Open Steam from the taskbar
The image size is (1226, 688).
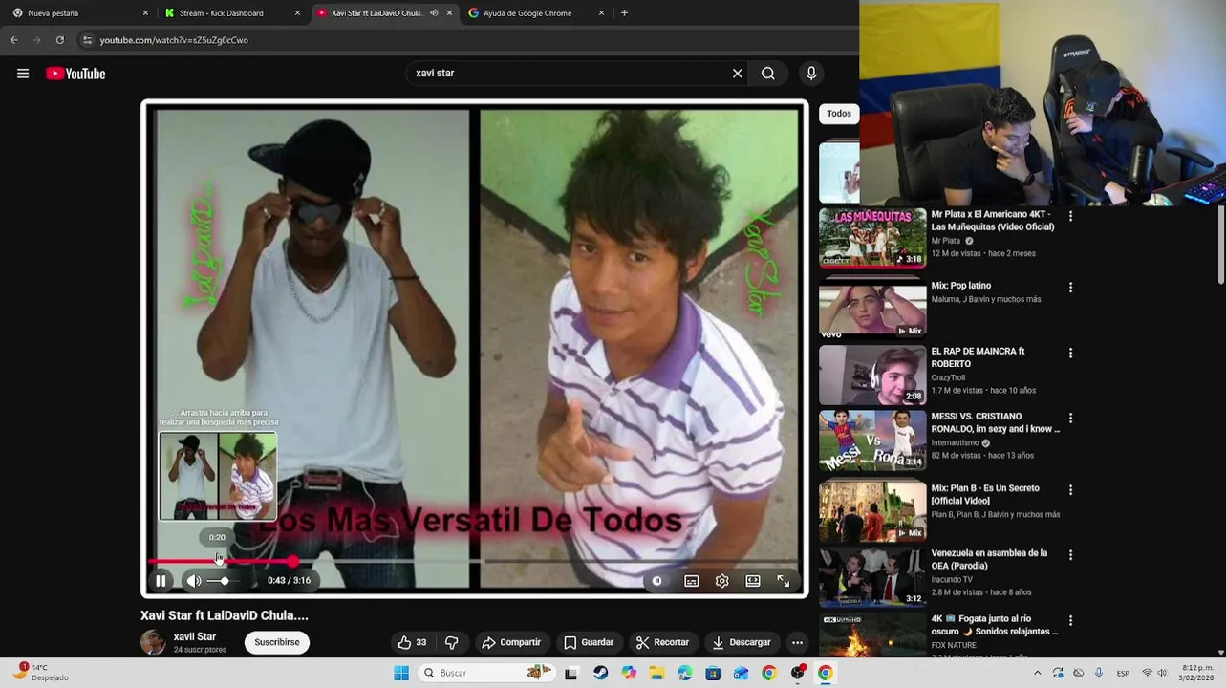[x=600, y=673]
